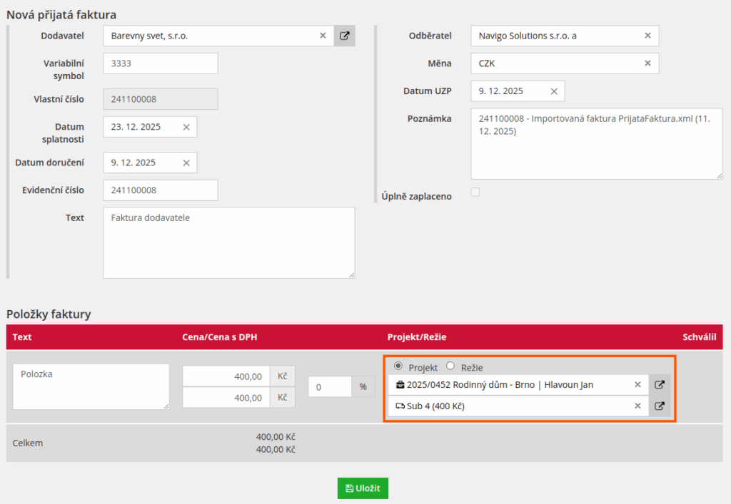Click the VAT percentage field

(x=330, y=386)
